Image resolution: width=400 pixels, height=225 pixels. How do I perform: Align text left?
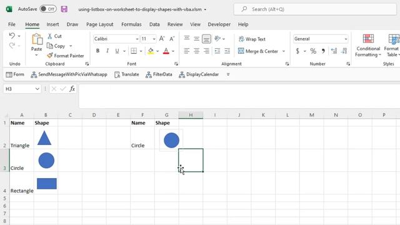[x=187, y=51]
